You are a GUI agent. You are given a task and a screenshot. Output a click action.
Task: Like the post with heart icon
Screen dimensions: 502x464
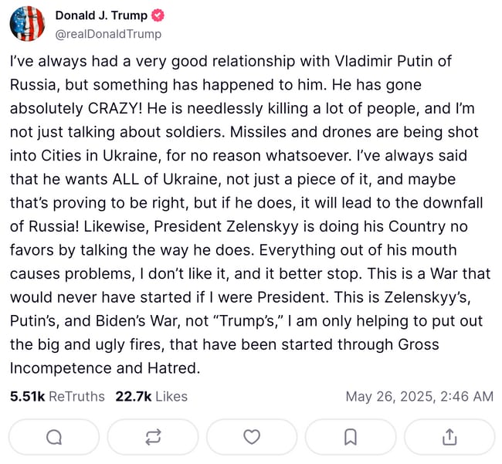click(252, 437)
